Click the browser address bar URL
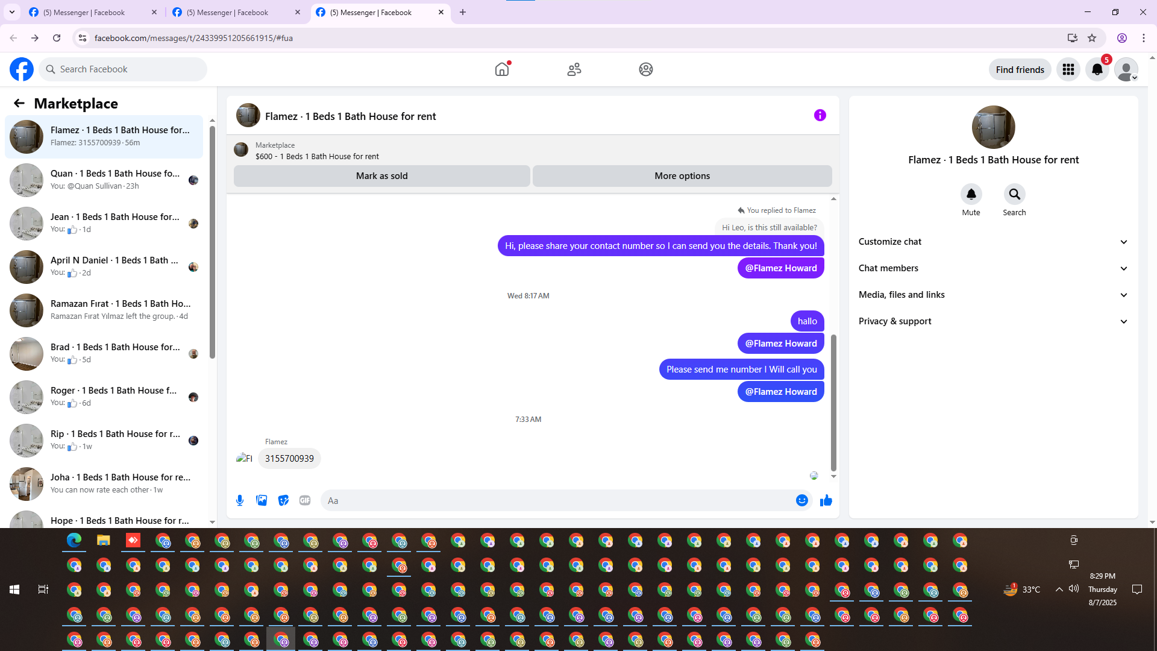This screenshot has height=651, width=1157. pos(193,38)
